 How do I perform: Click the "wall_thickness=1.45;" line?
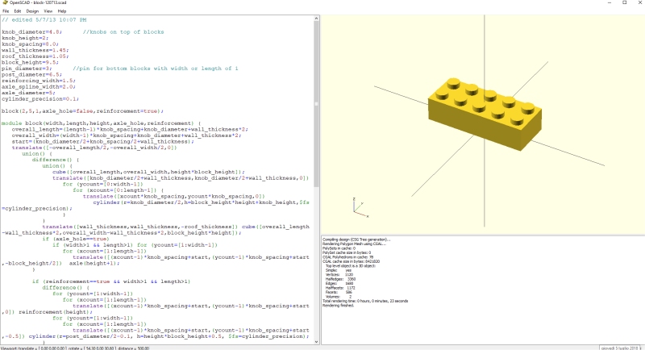(35, 50)
